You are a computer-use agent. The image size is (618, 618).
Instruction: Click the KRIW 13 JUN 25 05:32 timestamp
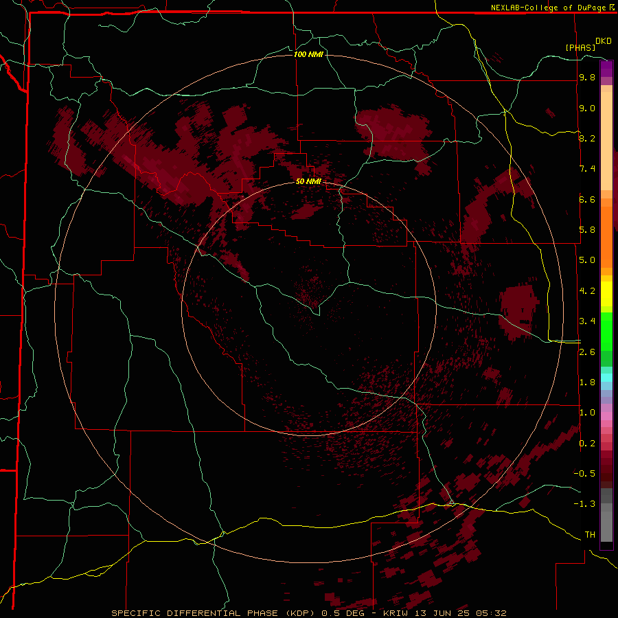(x=444, y=613)
